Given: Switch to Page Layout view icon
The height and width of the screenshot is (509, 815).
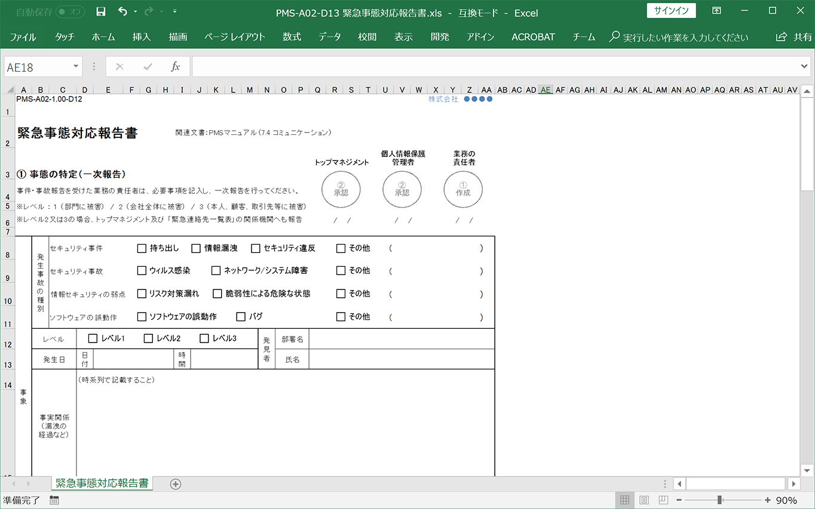Looking at the screenshot, I should tap(644, 500).
